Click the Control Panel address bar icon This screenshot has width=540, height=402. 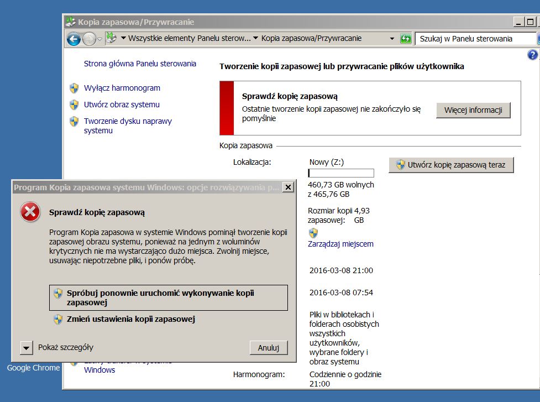[x=111, y=38]
